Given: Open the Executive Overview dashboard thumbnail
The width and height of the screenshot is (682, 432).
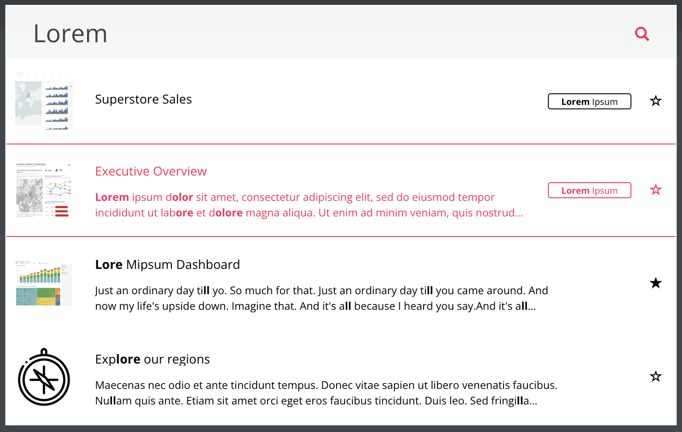Looking at the screenshot, I should click(x=44, y=190).
